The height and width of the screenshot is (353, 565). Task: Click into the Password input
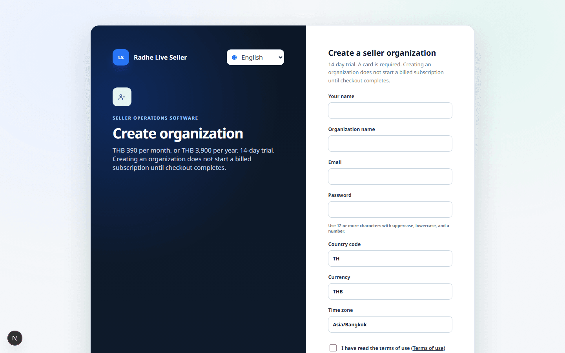390,209
